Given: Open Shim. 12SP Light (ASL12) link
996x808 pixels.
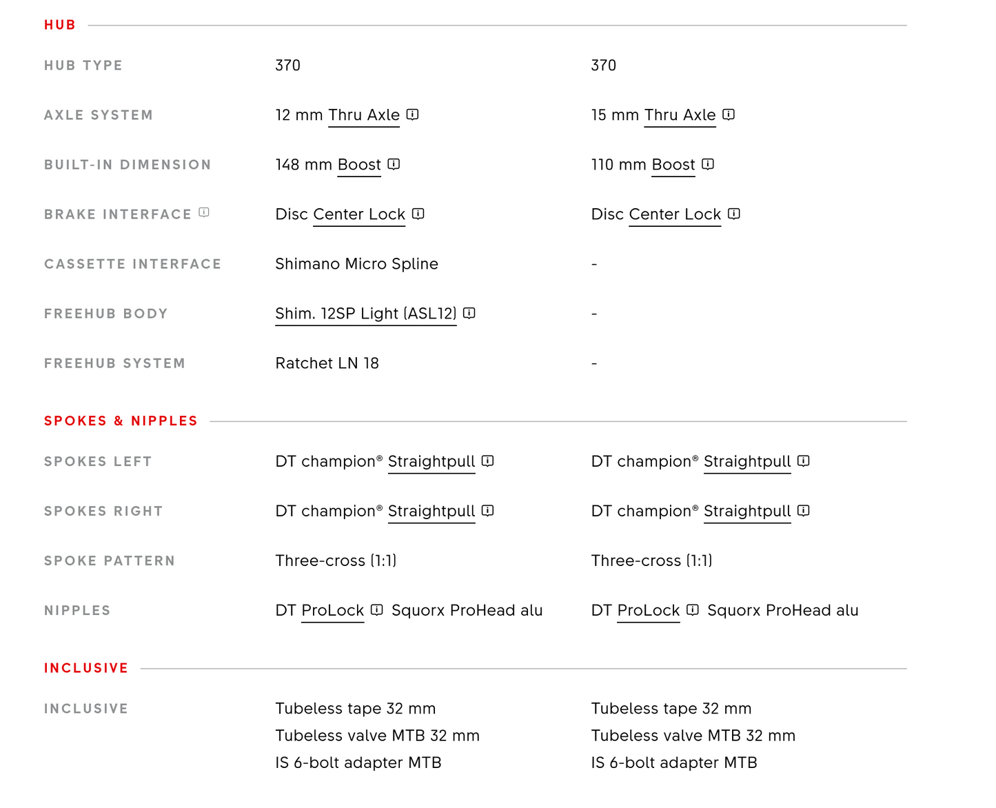Looking at the screenshot, I should [x=366, y=314].
